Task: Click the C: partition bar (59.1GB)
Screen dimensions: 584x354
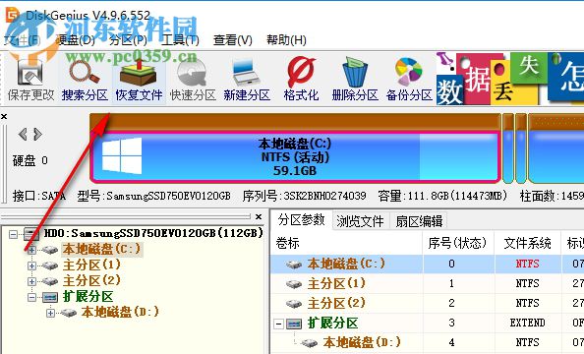Action: 295,157
